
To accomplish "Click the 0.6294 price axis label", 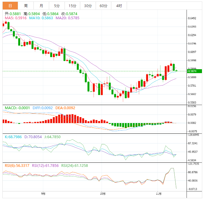I will [192, 35].
